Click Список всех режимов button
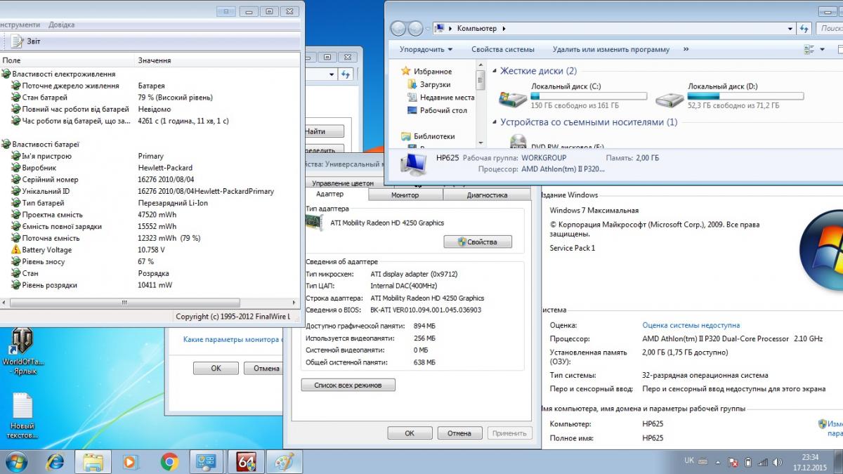The width and height of the screenshot is (843, 474). click(348, 385)
